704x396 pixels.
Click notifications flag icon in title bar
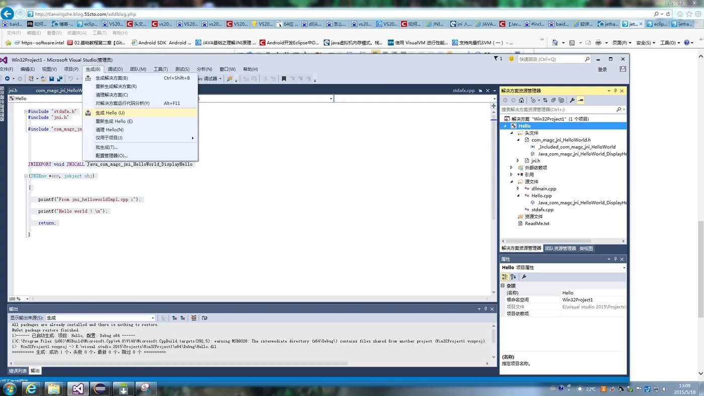click(x=496, y=59)
